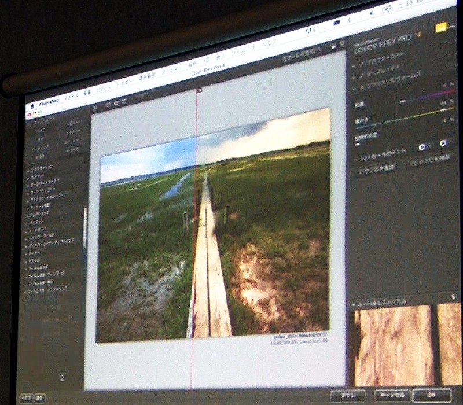463x405 pixels.
Task: Click the volume icon in the menu bar
Action: click(370, 13)
